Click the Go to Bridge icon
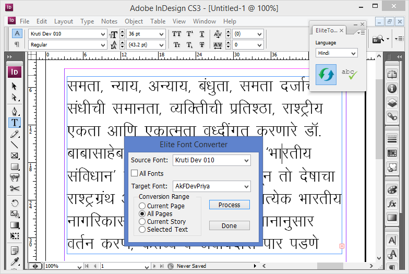409x274 pixels. click(378, 39)
